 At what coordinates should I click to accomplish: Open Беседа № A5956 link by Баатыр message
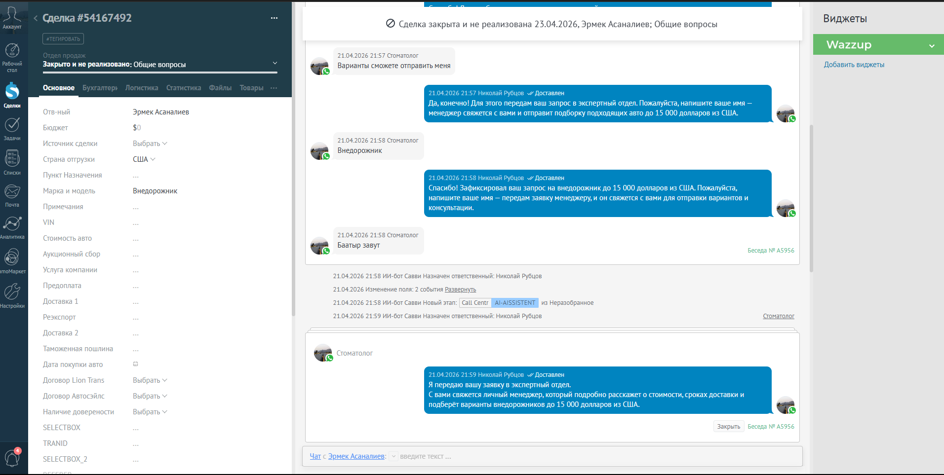tap(771, 251)
